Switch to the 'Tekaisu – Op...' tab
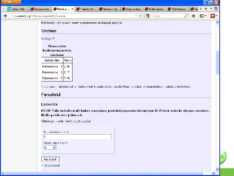The height and width of the screenshot is (176, 234). pyautogui.click(x=109, y=9)
